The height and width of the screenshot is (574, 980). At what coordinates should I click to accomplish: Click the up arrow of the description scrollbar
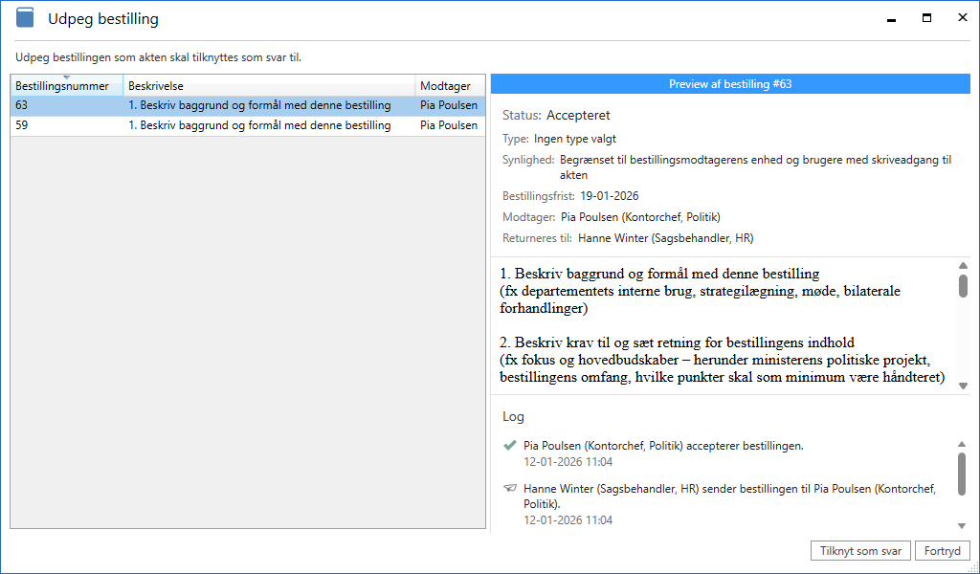click(963, 266)
